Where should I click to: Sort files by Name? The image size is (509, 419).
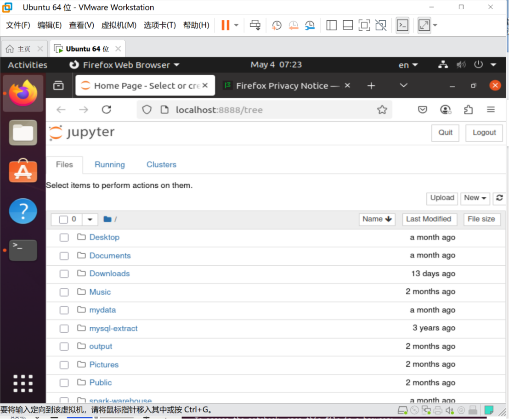[x=377, y=219]
